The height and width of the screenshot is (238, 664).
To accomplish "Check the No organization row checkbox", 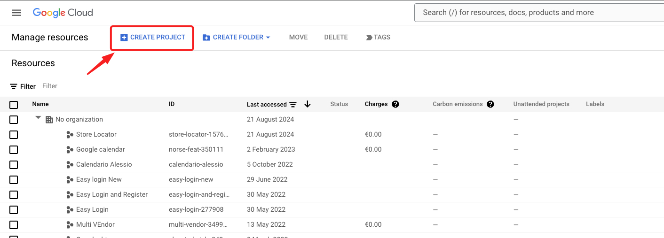I will click(14, 120).
